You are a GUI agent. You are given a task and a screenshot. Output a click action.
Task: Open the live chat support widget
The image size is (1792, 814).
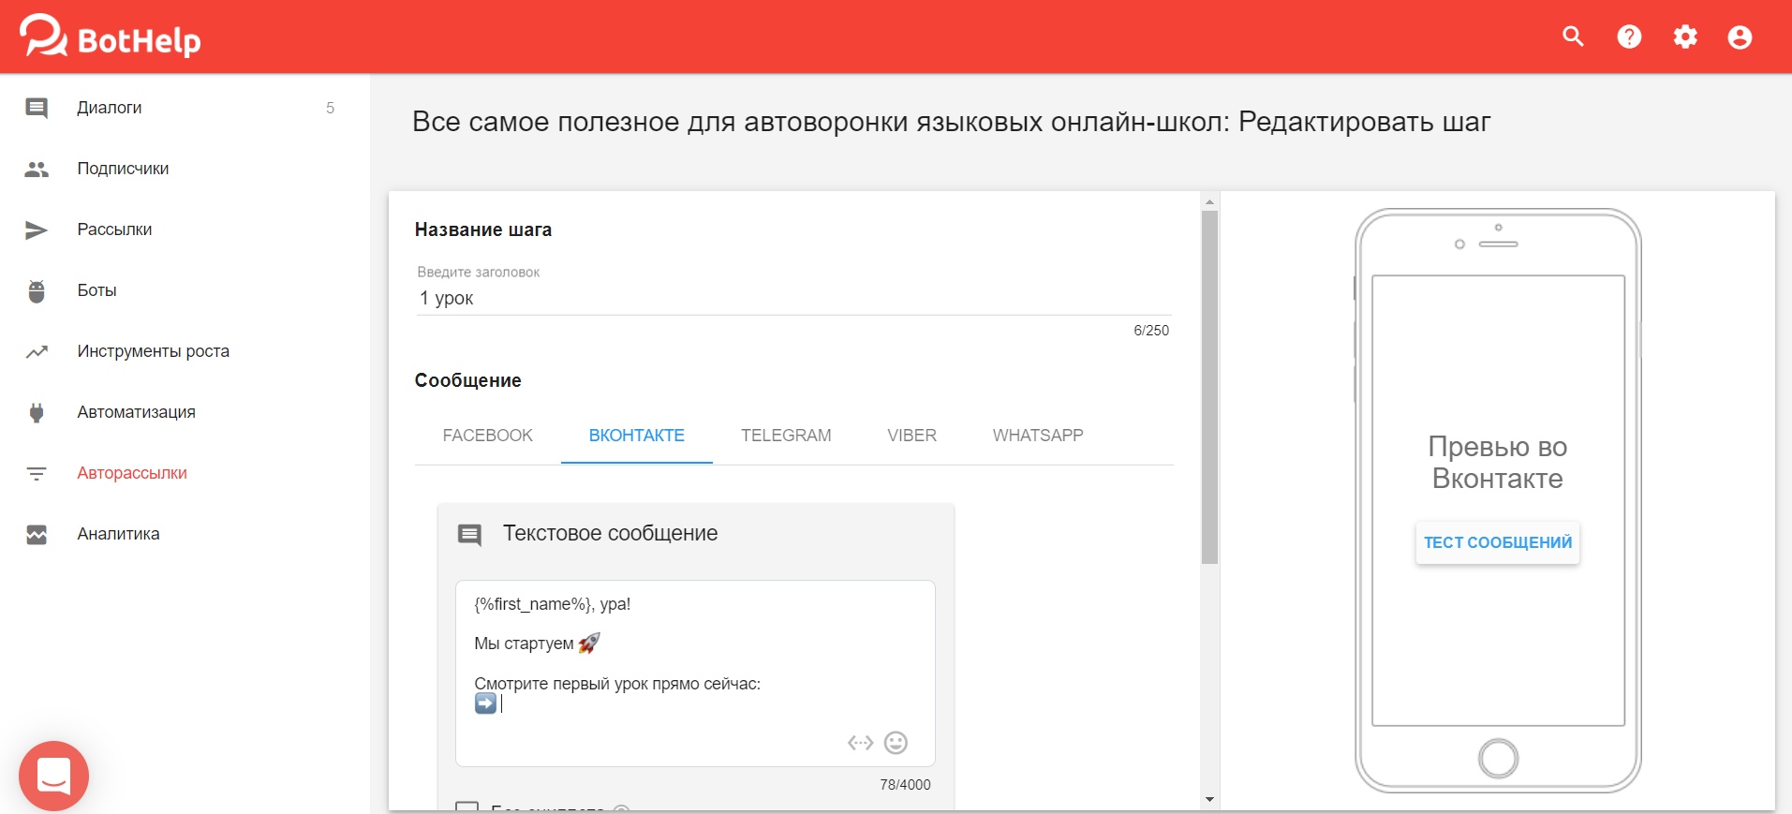pos(53,776)
